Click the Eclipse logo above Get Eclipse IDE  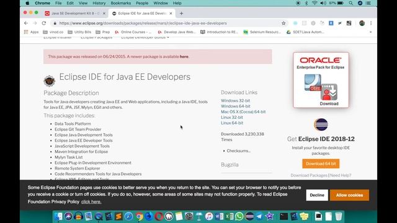(x=321, y=125)
